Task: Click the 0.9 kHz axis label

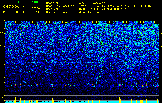Action: tap(2, 59)
